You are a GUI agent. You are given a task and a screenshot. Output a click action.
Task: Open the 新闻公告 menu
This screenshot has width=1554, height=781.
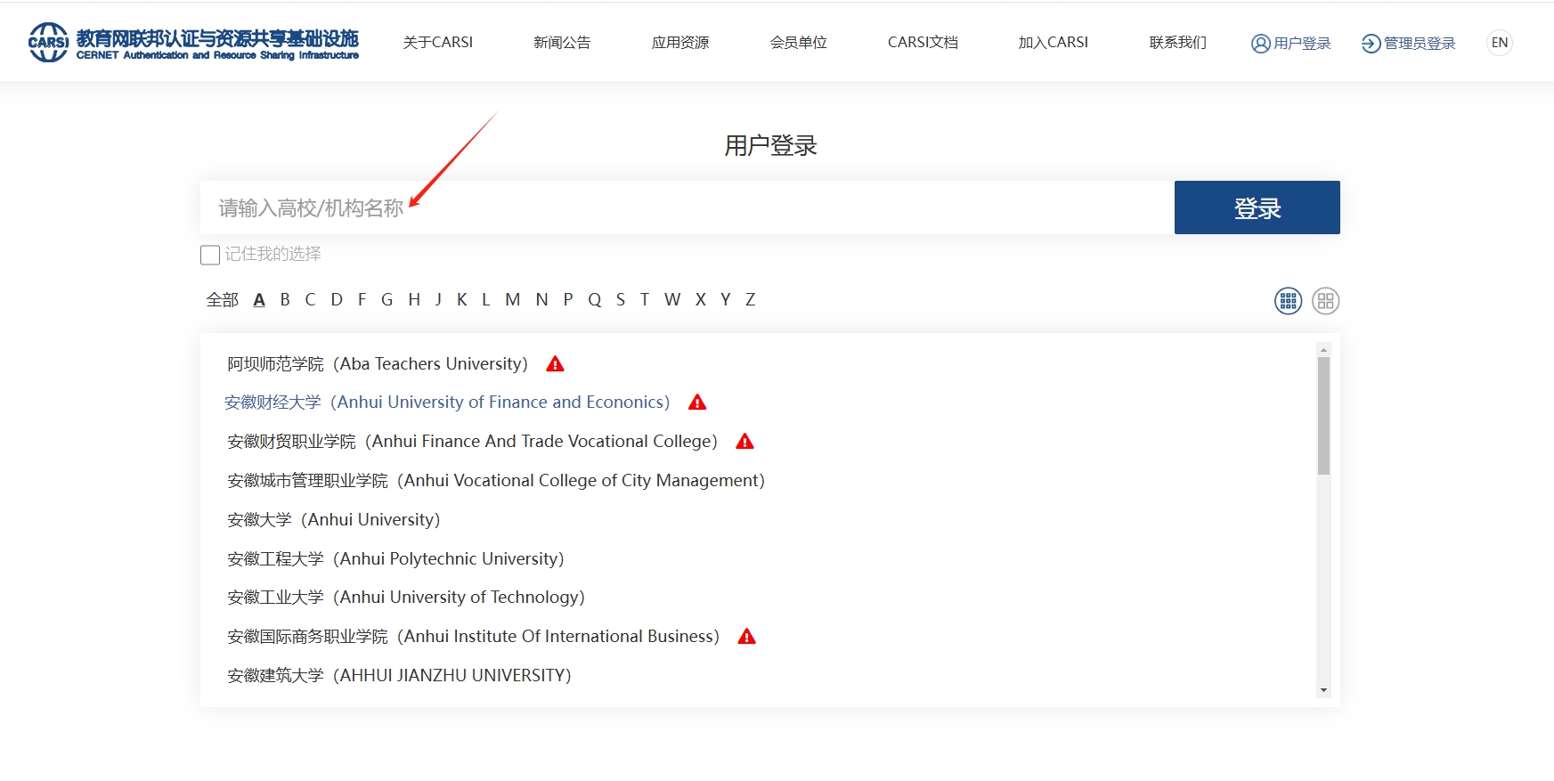pyautogui.click(x=562, y=42)
